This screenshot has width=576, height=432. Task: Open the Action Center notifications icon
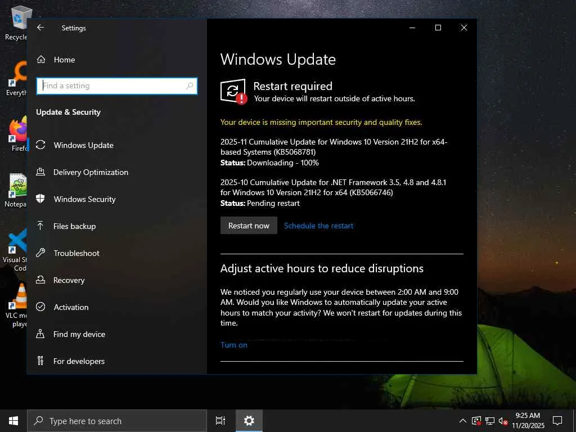pyautogui.click(x=557, y=421)
